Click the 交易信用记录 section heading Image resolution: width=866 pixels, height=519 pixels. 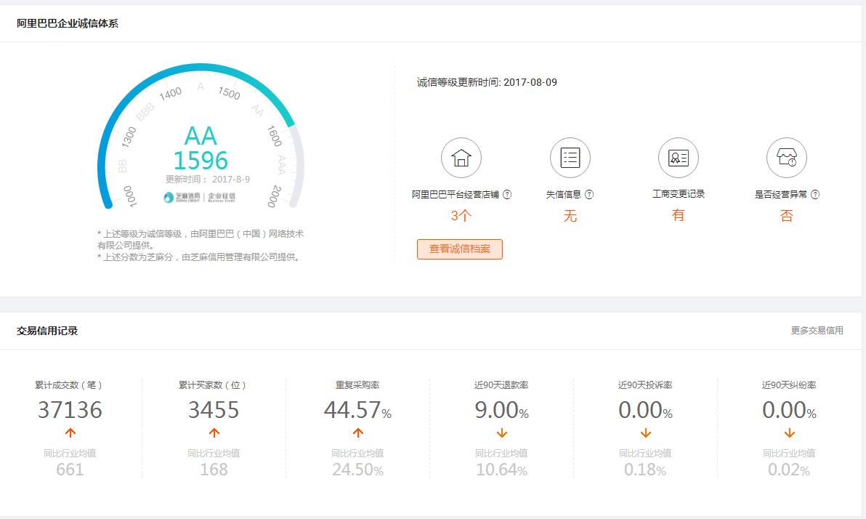point(47,331)
